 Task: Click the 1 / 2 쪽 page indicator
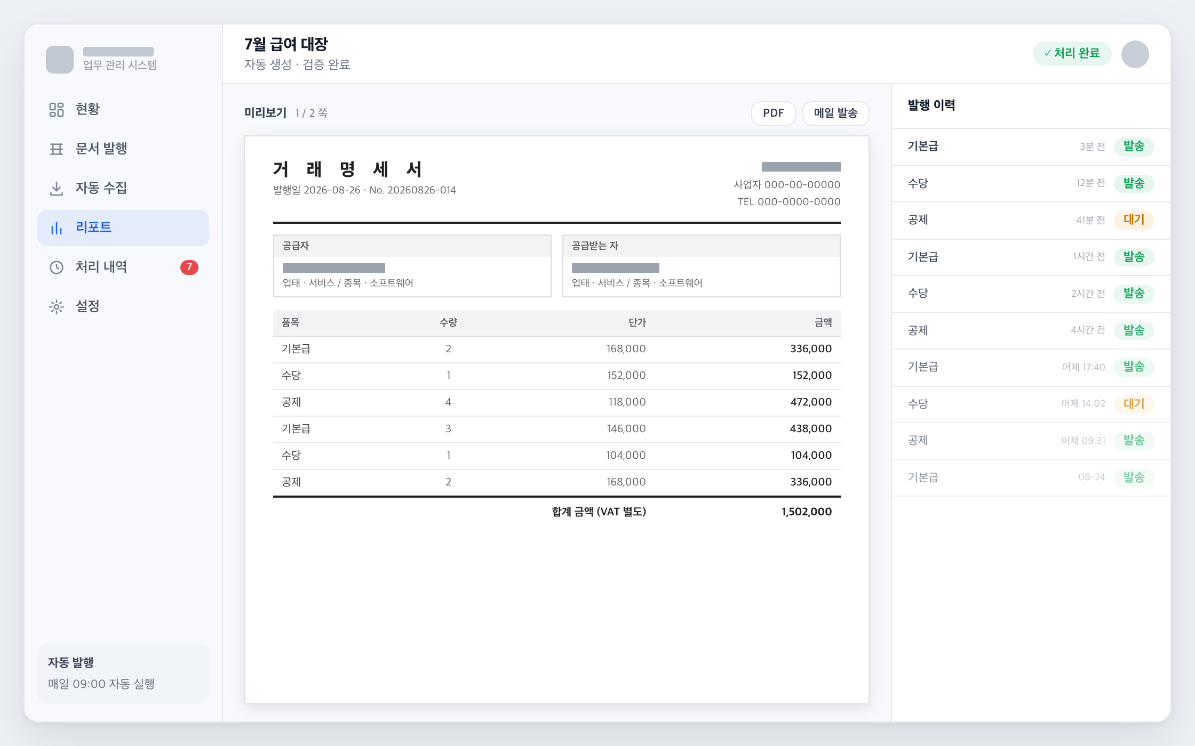pos(312,113)
